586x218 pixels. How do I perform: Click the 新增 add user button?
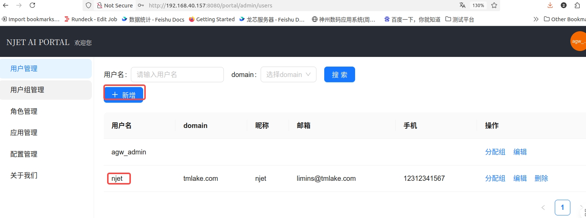pos(123,94)
